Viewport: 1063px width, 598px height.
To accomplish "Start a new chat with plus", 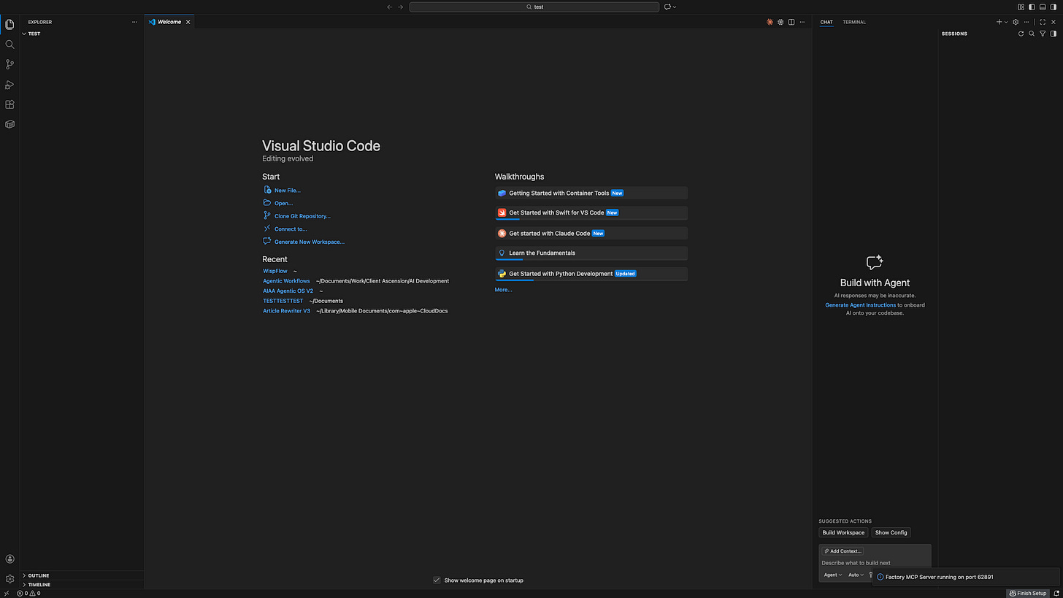I will click(999, 22).
